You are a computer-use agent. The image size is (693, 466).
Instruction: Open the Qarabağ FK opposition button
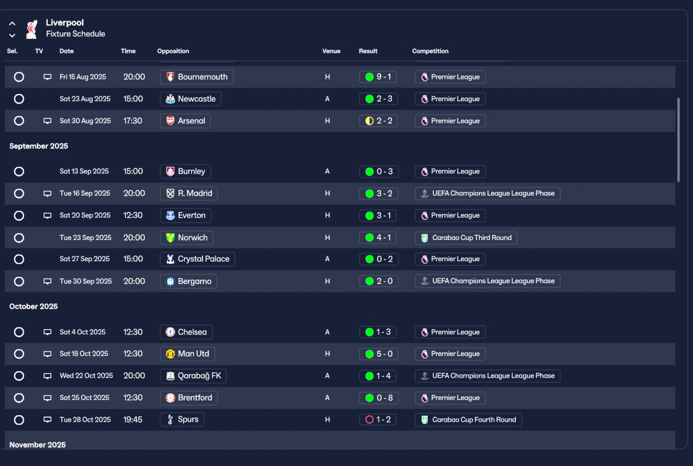click(193, 376)
